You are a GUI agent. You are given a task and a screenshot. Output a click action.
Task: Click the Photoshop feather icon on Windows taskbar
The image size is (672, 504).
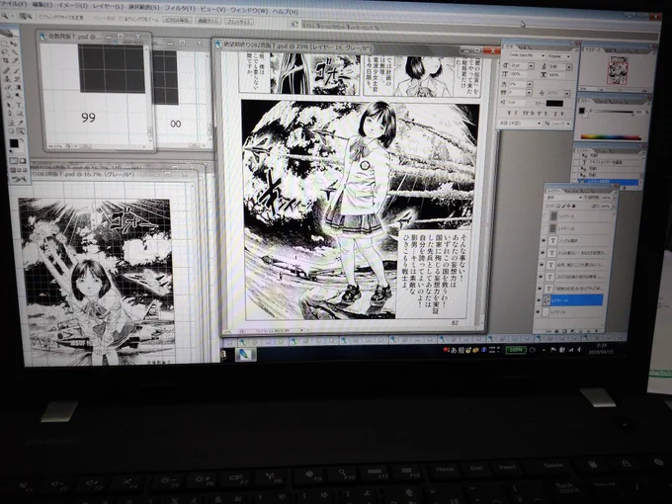(x=245, y=354)
